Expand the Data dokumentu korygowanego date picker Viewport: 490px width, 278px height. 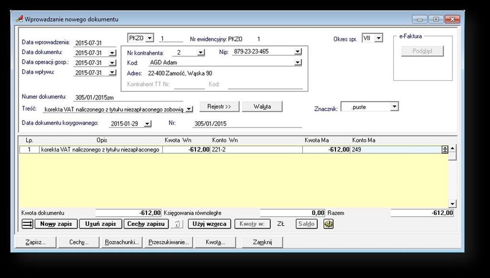click(x=147, y=124)
